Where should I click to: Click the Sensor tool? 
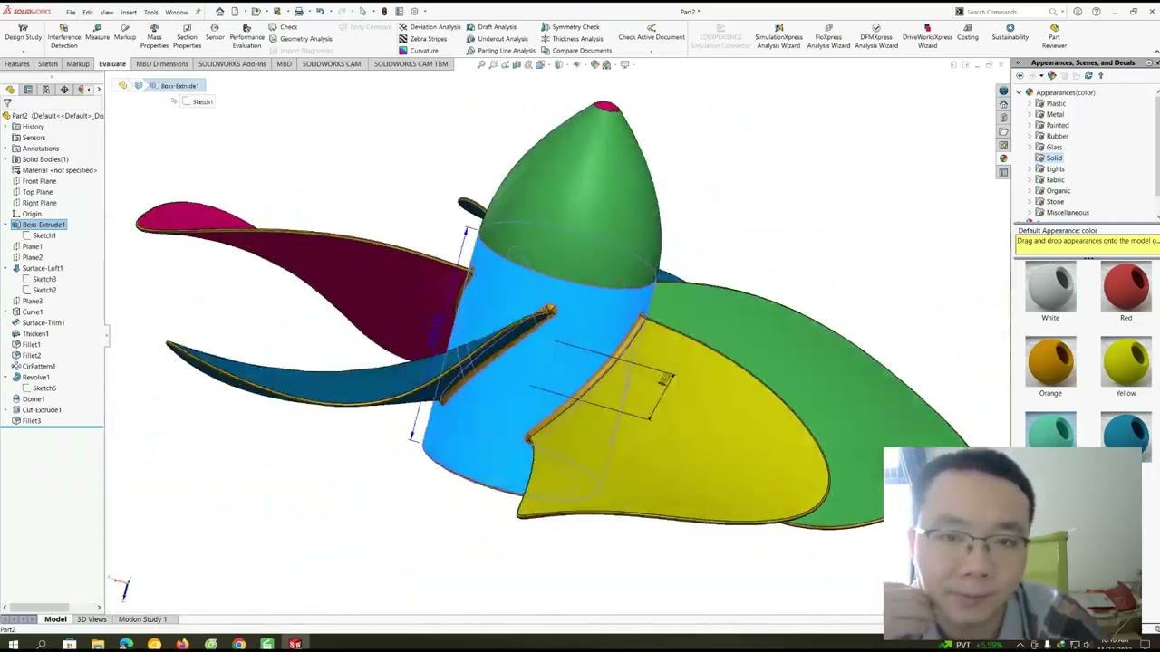pos(215,33)
